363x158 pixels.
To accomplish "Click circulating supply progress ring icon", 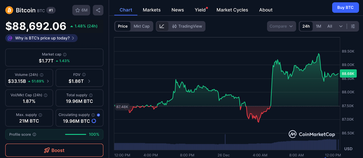I will (x=94, y=121).
